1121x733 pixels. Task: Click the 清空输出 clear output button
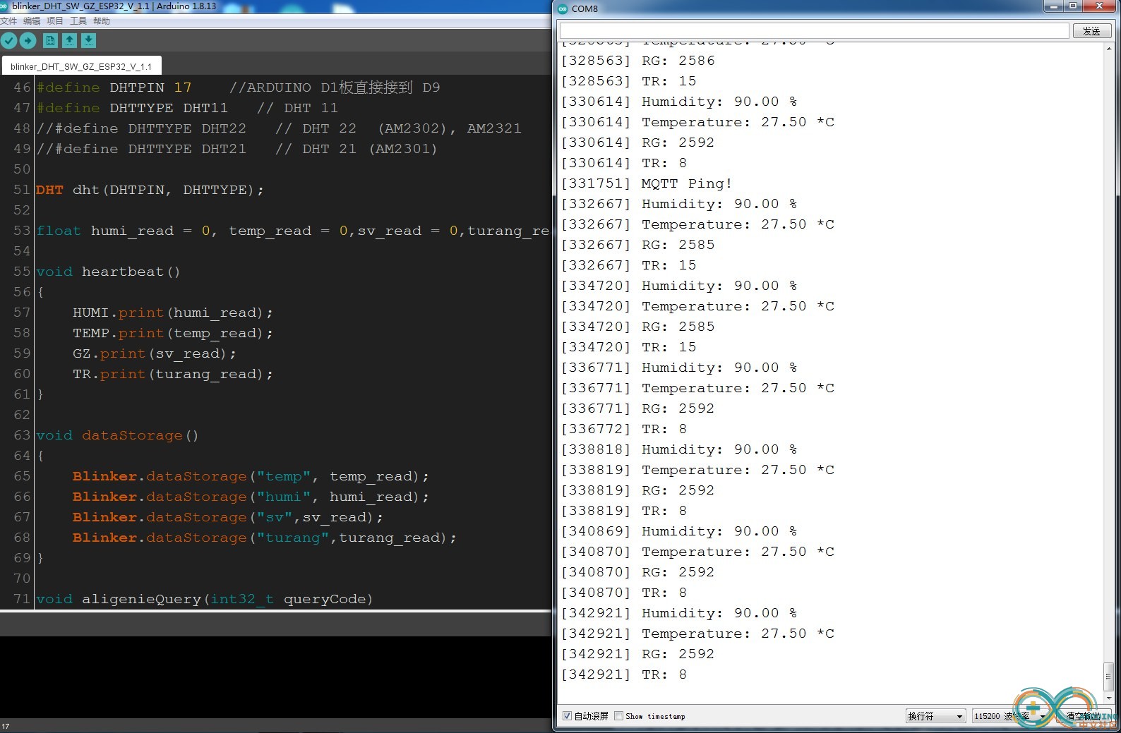pos(1084,716)
